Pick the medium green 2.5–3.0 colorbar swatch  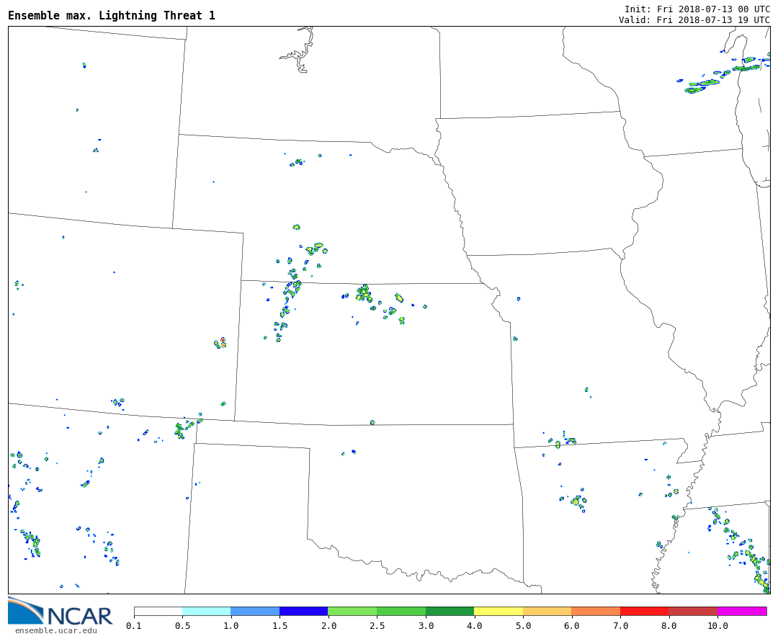tap(401, 611)
